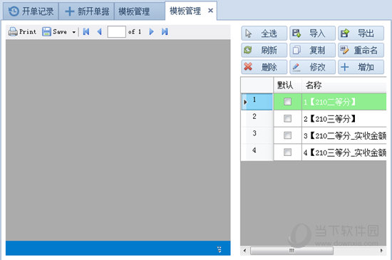Go to next page of report
Viewport: 392px width, 260px height.
pos(151,32)
